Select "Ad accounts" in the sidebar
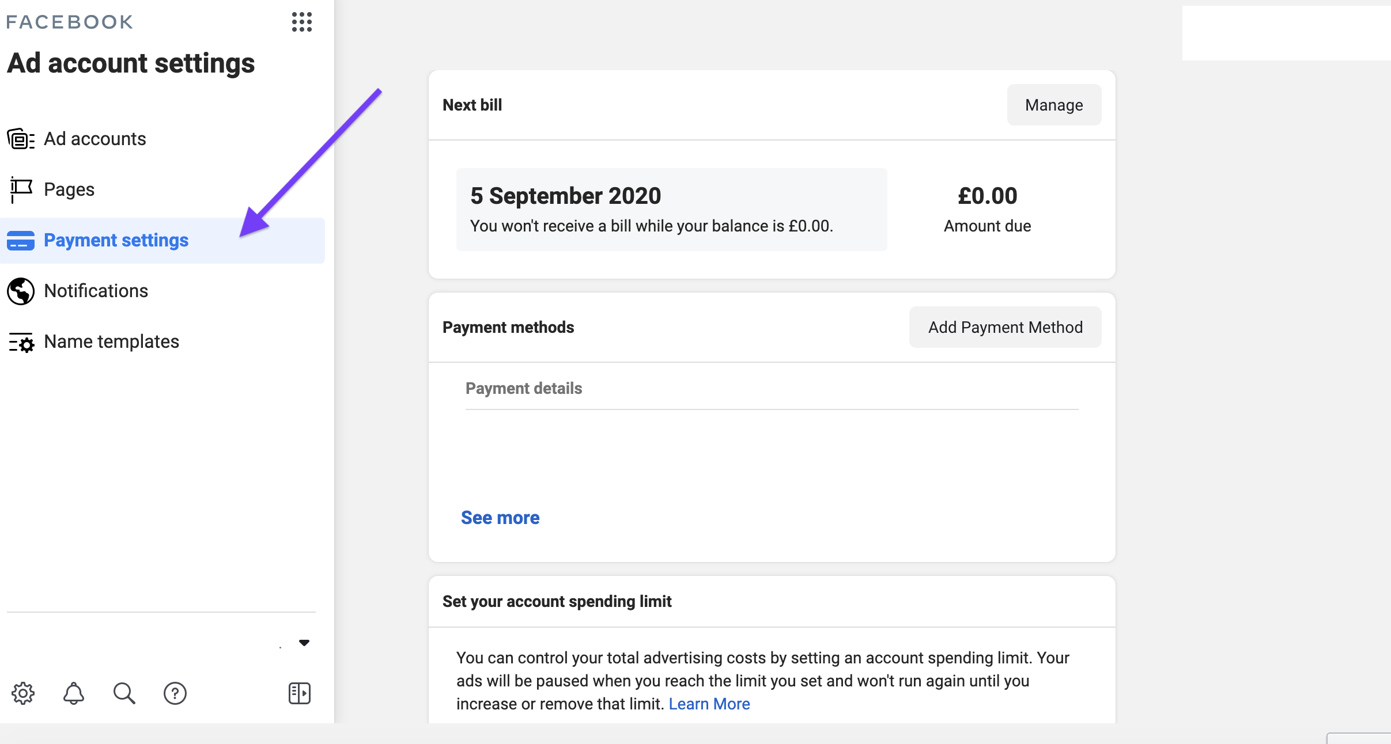Image resolution: width=1391 pixels, height=744 pixels. coord(95,138)
